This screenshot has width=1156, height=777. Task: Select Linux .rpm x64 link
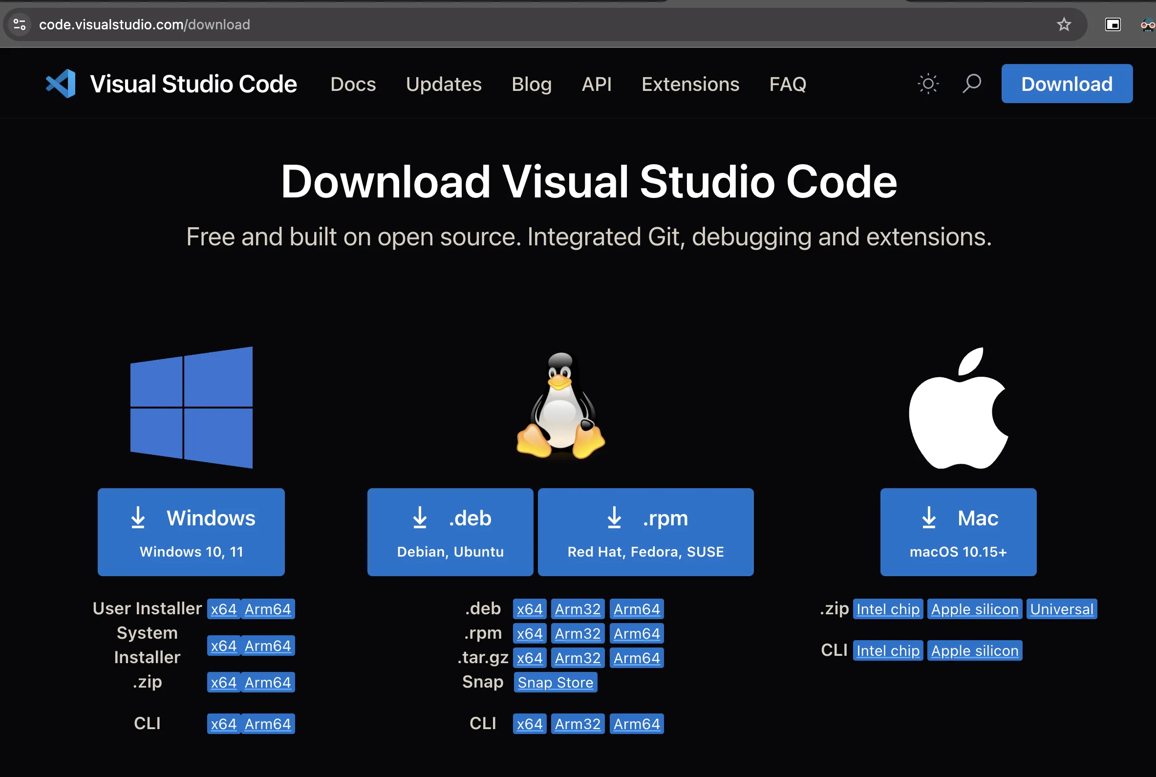pyautogui.click(x=530, y=633)
